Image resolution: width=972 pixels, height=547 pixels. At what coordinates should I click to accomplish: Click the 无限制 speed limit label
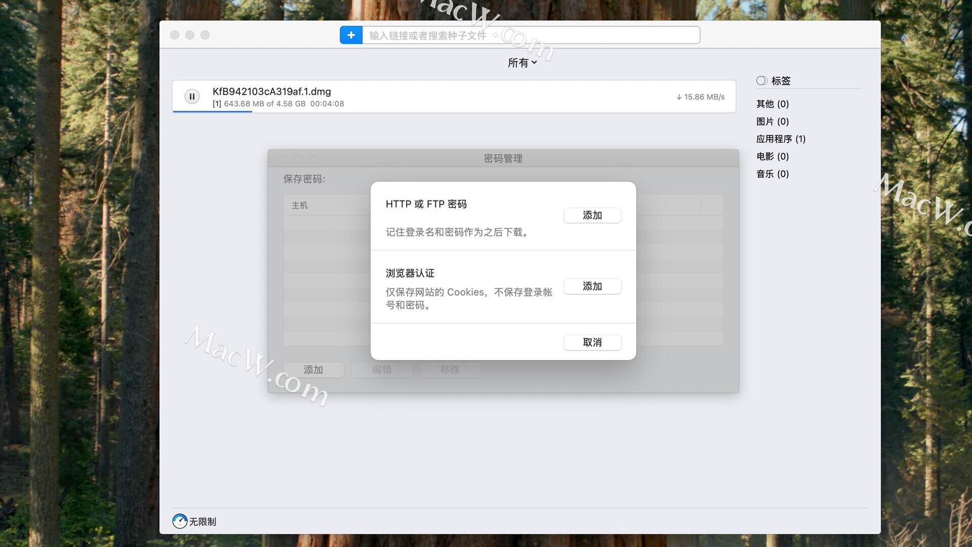coord(202,522)
